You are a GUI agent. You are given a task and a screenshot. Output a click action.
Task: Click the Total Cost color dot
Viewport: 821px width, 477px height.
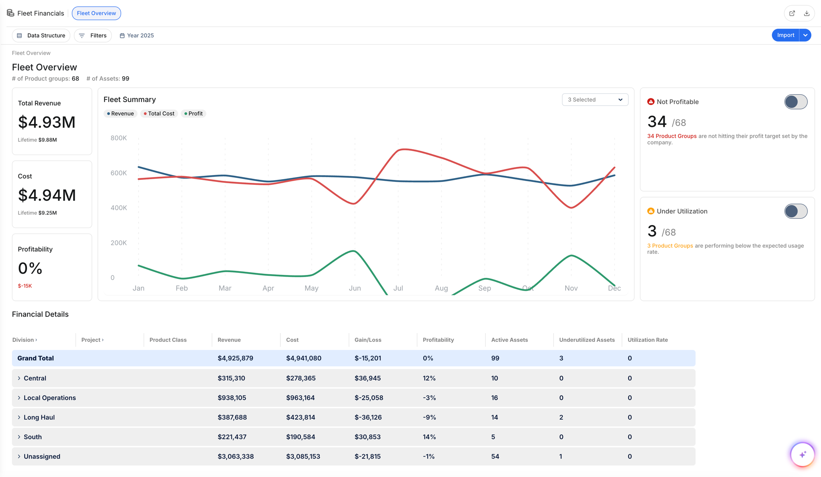point(144,114)
